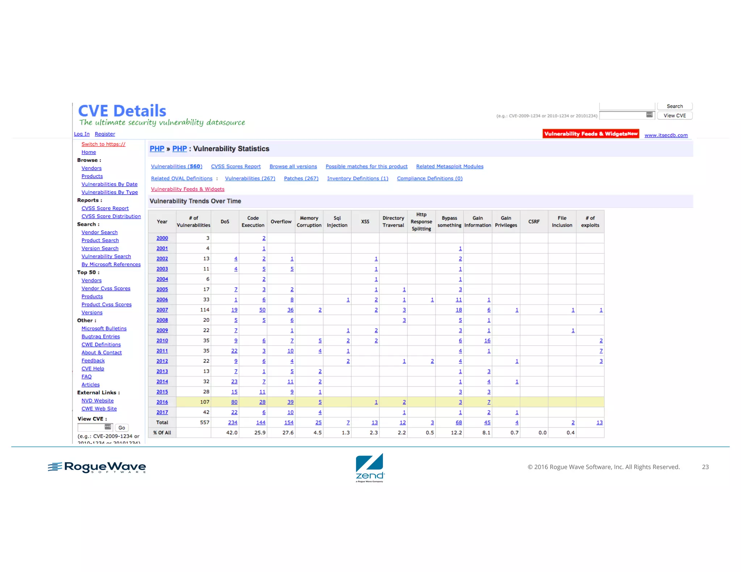Open Total Overflow count 154

click(x=289, y=423)
